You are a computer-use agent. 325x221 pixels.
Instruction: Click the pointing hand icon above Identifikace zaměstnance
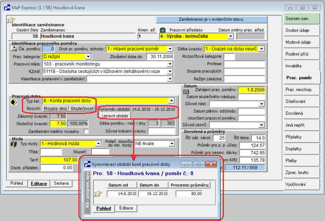coord(11,20)
